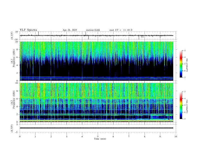Click the ch.1 spectrogram color bar

click(x=181, y=64)
